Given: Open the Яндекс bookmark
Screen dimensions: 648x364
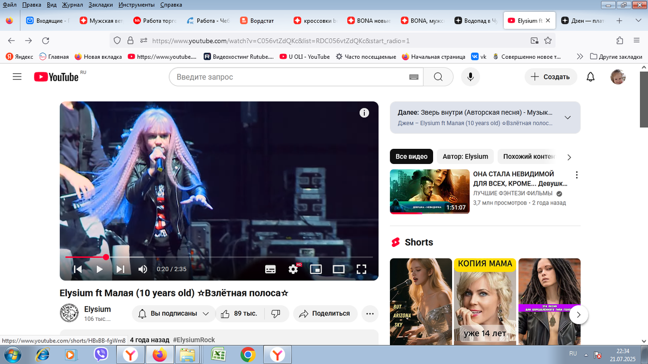Looking at the screenshot, I should pyautogui.click(x=19, y=56).
